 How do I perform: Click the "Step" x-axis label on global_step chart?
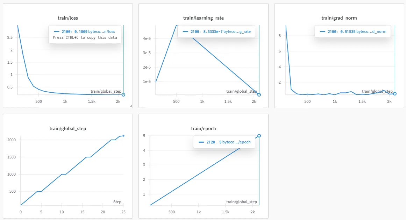click(117, 202)
